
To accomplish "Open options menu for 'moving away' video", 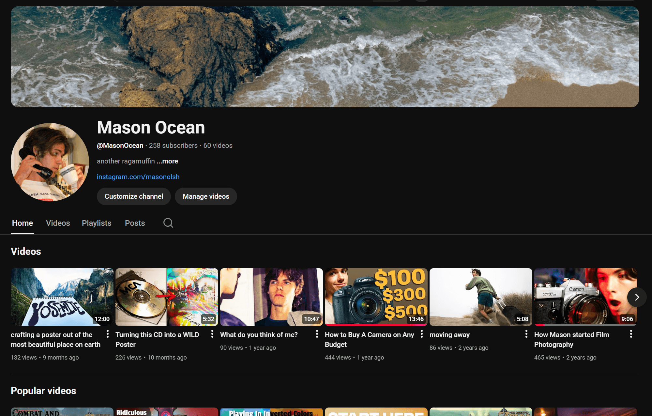I will [526, 334].
